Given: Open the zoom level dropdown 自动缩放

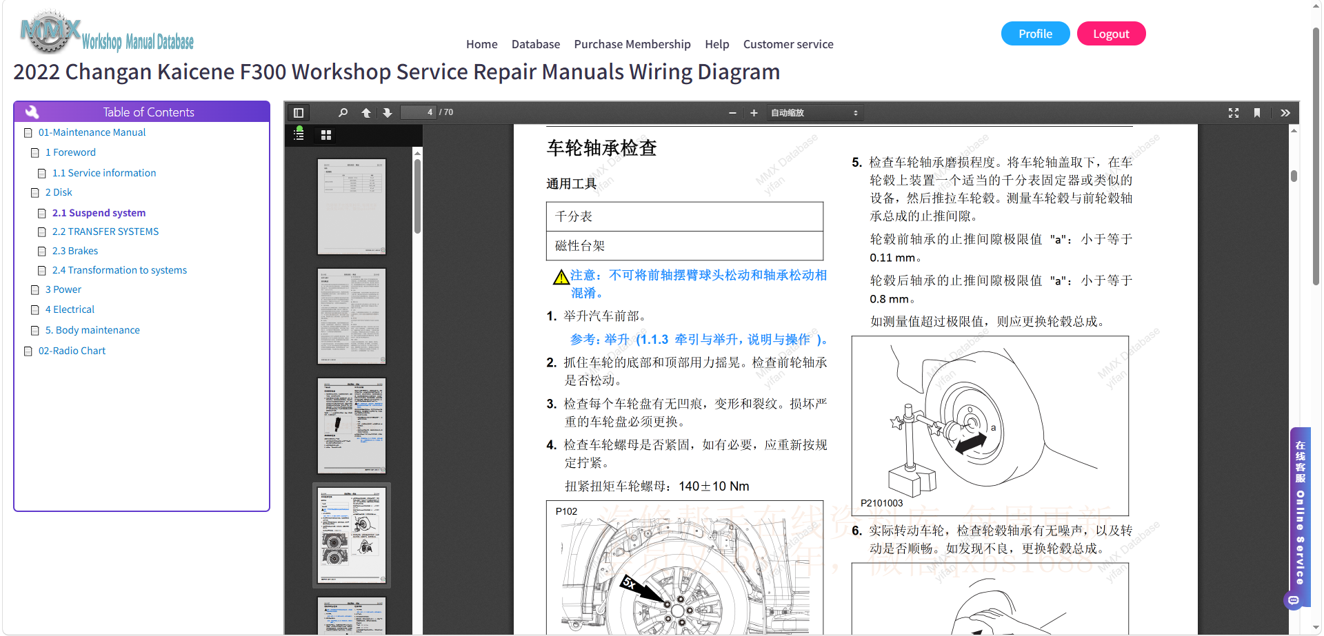Looking at the screenshot, I should point(814,113).
